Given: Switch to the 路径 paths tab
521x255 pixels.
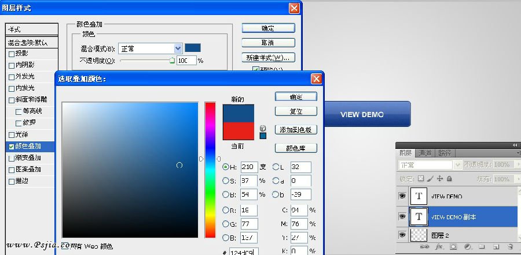Looking at the screenshot, I should (445, 153).
